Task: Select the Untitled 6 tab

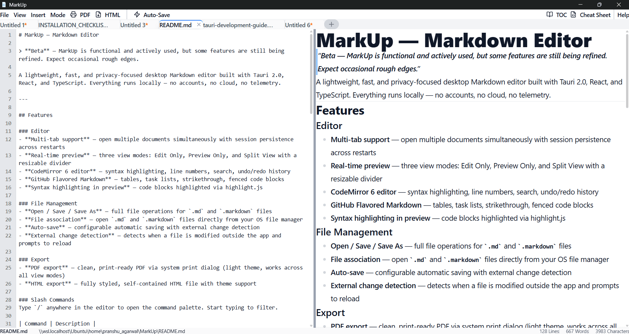Action: click(298, 25)
